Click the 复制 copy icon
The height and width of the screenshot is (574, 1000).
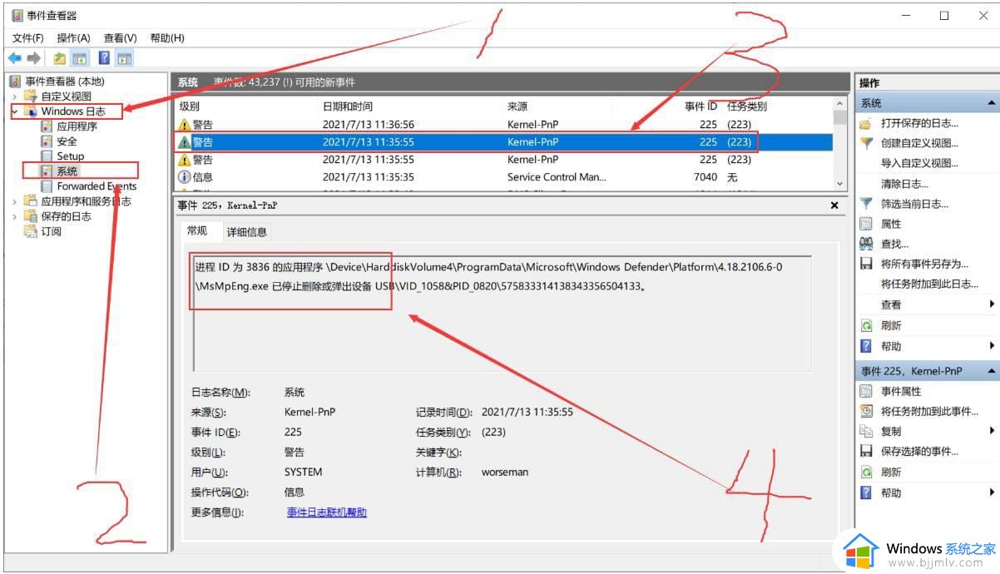(x=866, y=431)
